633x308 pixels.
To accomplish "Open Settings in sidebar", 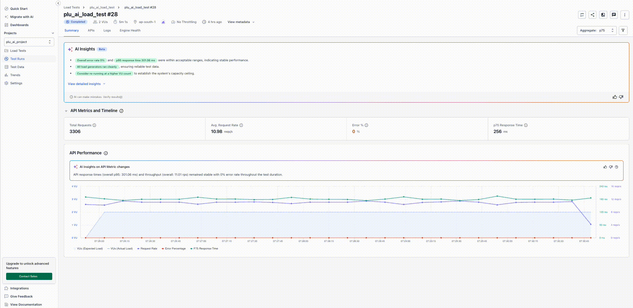I will point(16,83).
